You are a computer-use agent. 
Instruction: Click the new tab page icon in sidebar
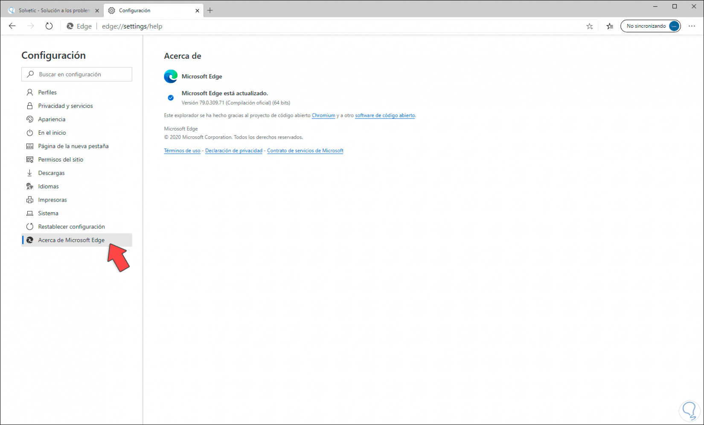click(30, 146)
